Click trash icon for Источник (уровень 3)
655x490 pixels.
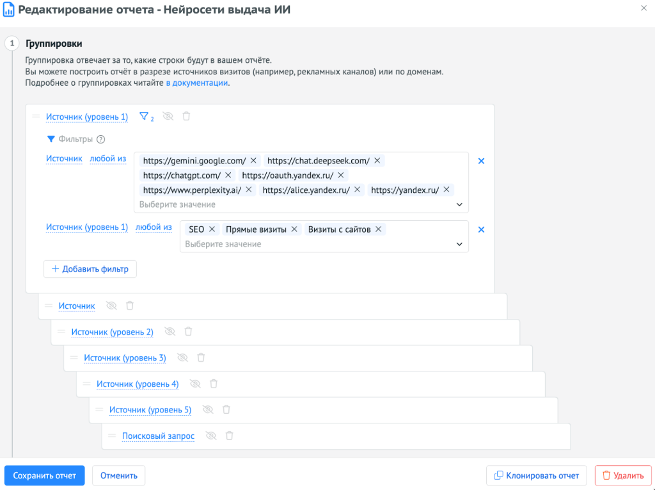pyautogui.click(x=201, y=357)
